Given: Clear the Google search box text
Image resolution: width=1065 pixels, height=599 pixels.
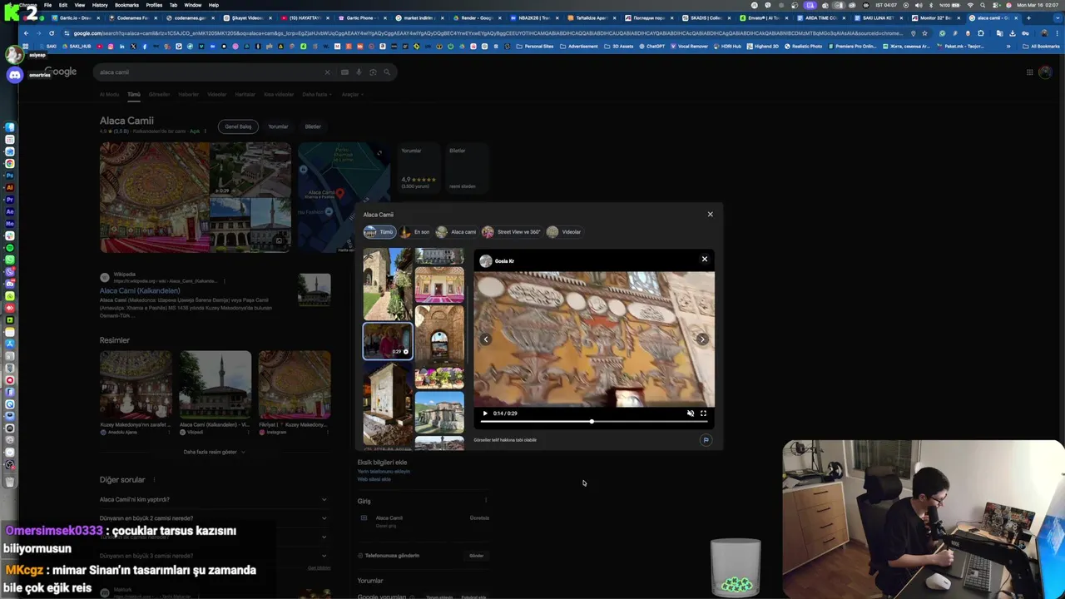Looking at the screenshot, I should point(327,72).
